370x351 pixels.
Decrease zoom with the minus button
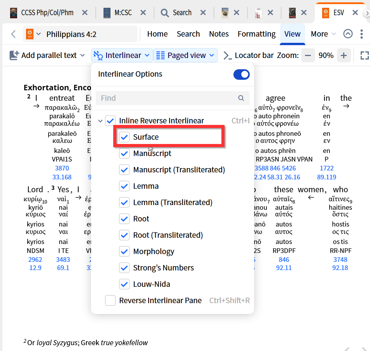[308, 56]
